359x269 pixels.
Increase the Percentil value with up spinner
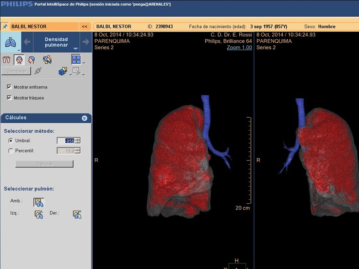(78, 149)
